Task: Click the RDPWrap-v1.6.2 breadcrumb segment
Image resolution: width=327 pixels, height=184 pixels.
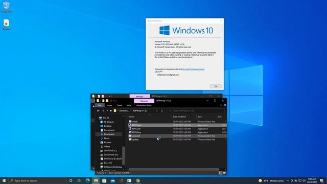Action: [140, 111]
